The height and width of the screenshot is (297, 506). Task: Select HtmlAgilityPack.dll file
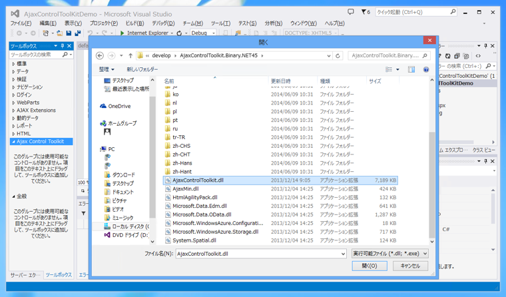pyautogui.click(x=280, y=198)
